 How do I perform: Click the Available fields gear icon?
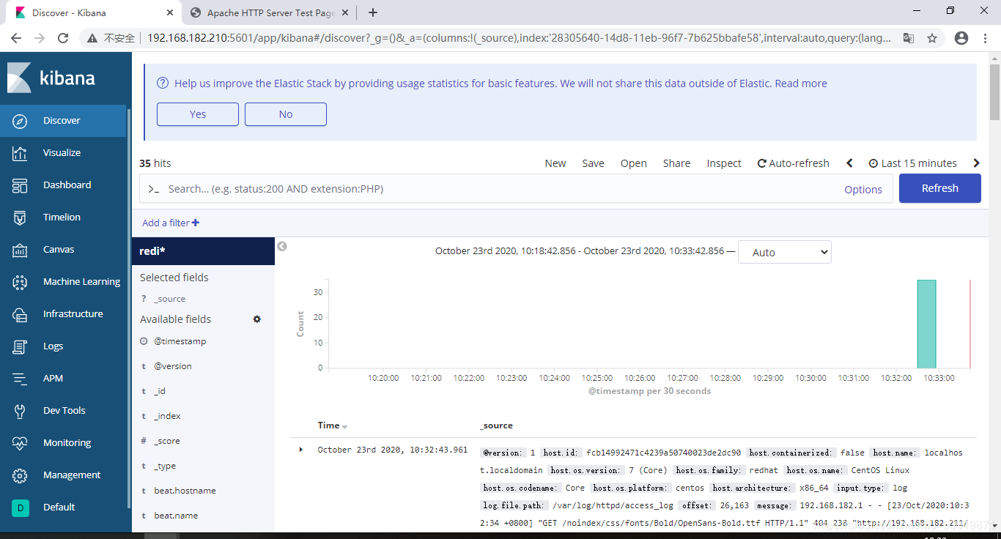(257, 319)
